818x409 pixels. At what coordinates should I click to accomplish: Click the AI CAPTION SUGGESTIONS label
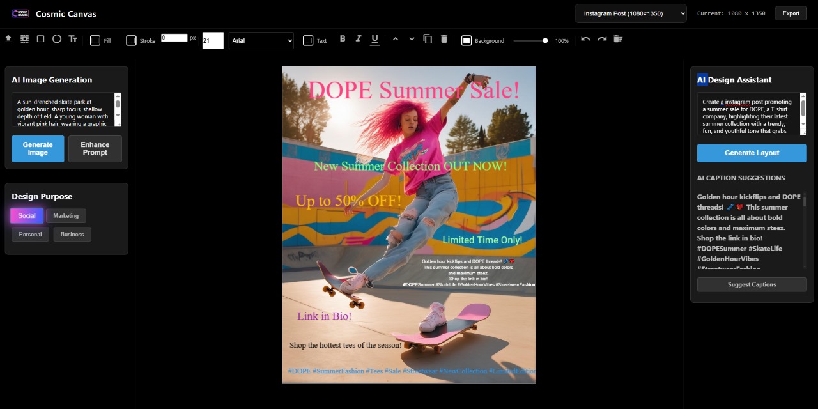[x=741, y=178]
